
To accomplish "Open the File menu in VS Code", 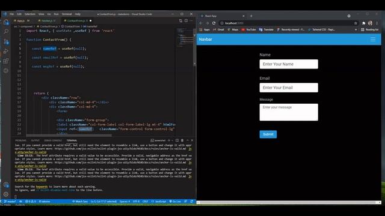I will [11, 14].
